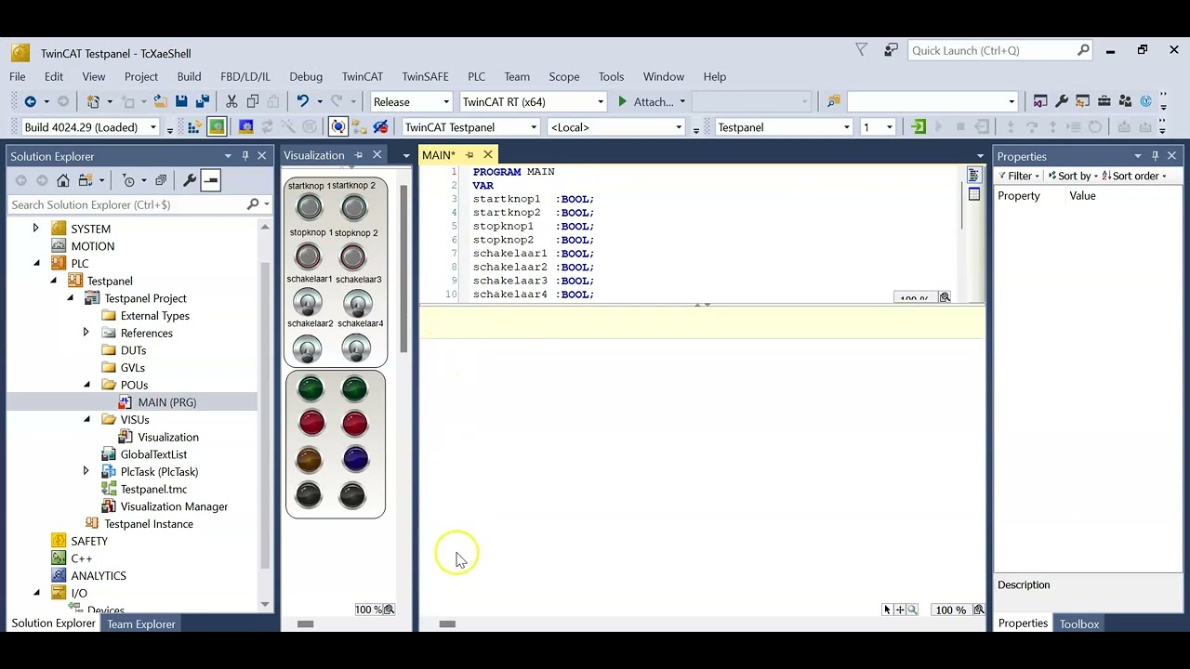Image resolution: width=1190 pixels, height=669 pixels.
Task: Pin the Solution Explorer panel
Action: (x=245, y=156)
